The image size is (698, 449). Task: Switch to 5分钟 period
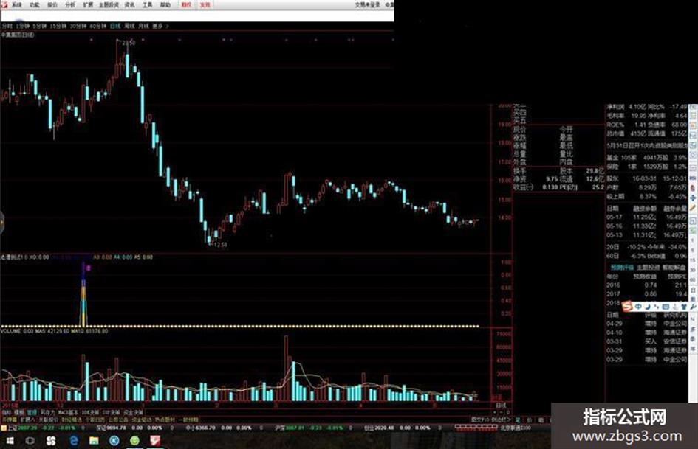click(39, 27)
